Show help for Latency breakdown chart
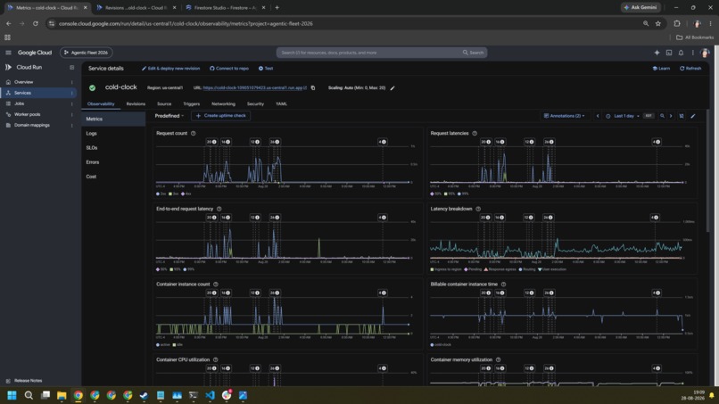Image resolution: width=719 pixels, height=404 pixels. [x=478, y=209]
